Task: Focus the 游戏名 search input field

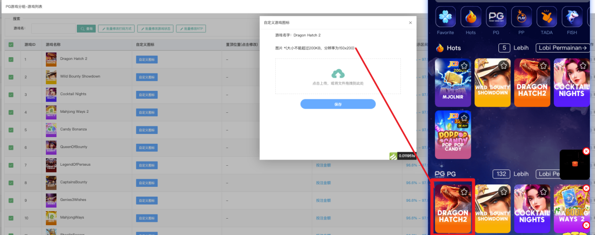Action: pyautogui.click(x=53, y=29)
